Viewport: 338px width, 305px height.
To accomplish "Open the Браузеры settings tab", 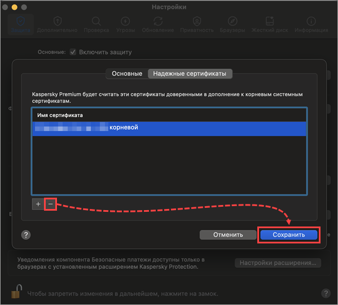I will 232,25.
